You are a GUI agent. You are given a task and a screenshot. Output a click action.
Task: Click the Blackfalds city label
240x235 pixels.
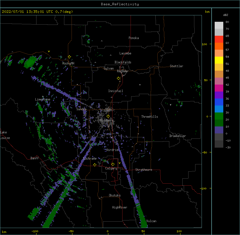coord(123,62)
